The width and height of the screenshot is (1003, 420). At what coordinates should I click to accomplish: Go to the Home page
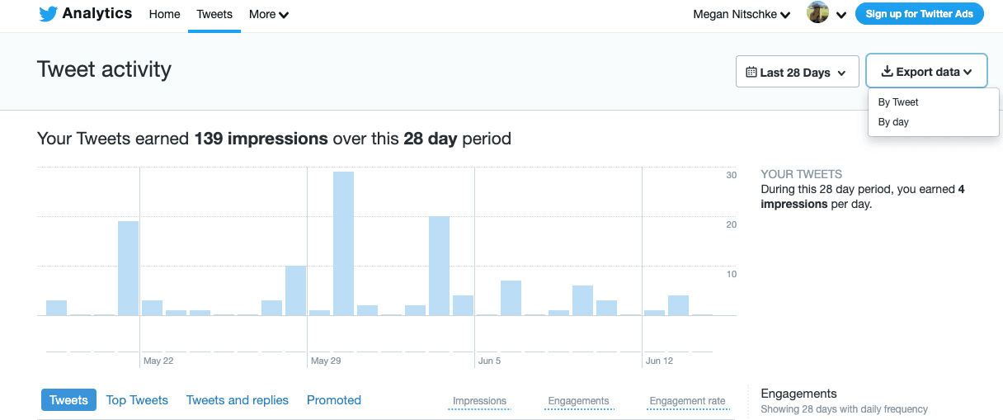(164, 14)
